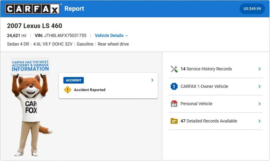Click the Gasoline fuel type text

[85, 44]
